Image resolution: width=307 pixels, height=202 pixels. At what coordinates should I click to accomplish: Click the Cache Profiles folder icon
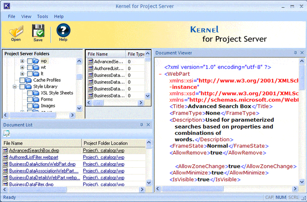click(x=28, y=80)
